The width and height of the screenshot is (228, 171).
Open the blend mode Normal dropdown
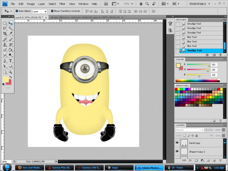pyautogui.click(x=189, y=130)
